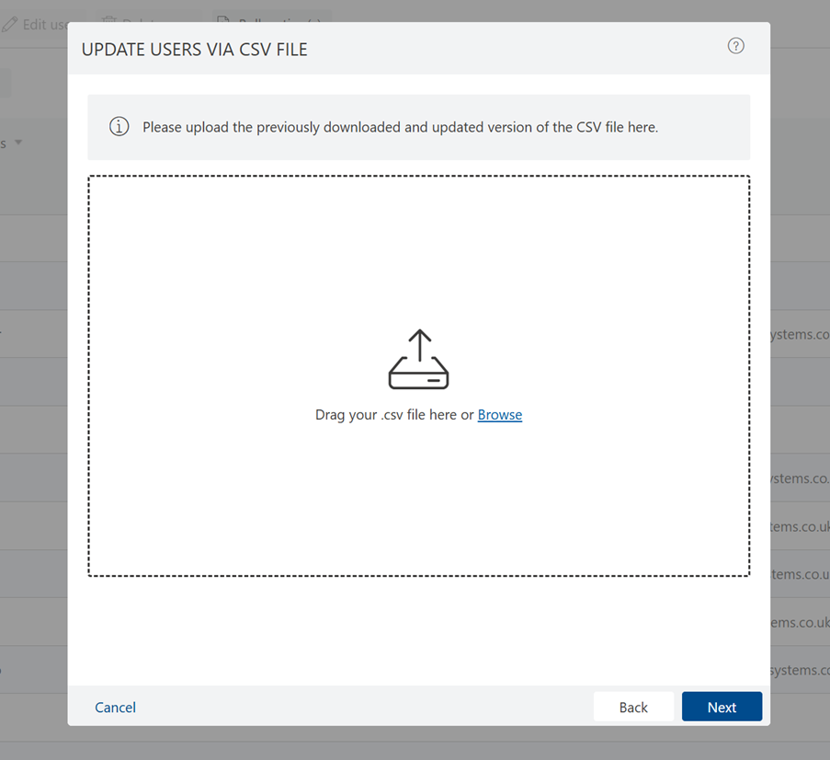Click the Delete trash icon in the toolbar
The width and height of the screenshot is (830, 760).
tap(108, 22)
